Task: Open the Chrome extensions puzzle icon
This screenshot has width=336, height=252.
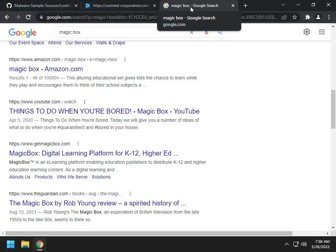Action: coord(308,17)
